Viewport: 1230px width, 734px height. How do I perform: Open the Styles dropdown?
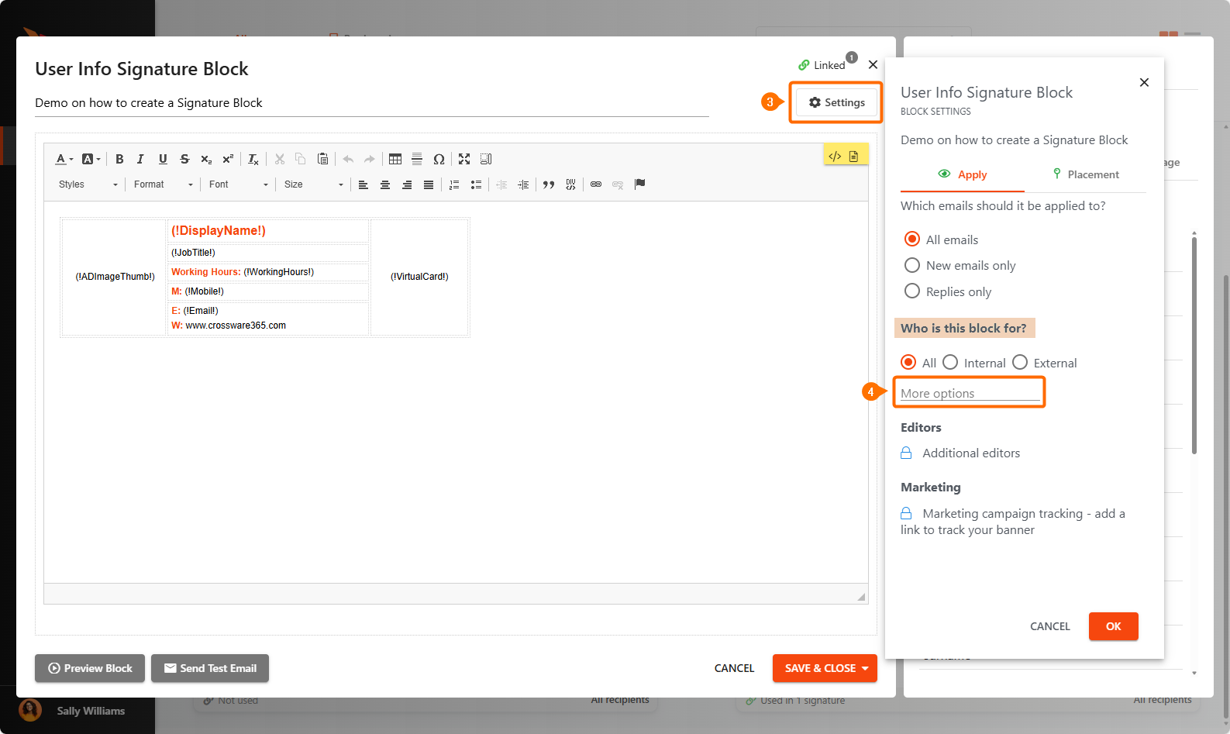point(88,184)
